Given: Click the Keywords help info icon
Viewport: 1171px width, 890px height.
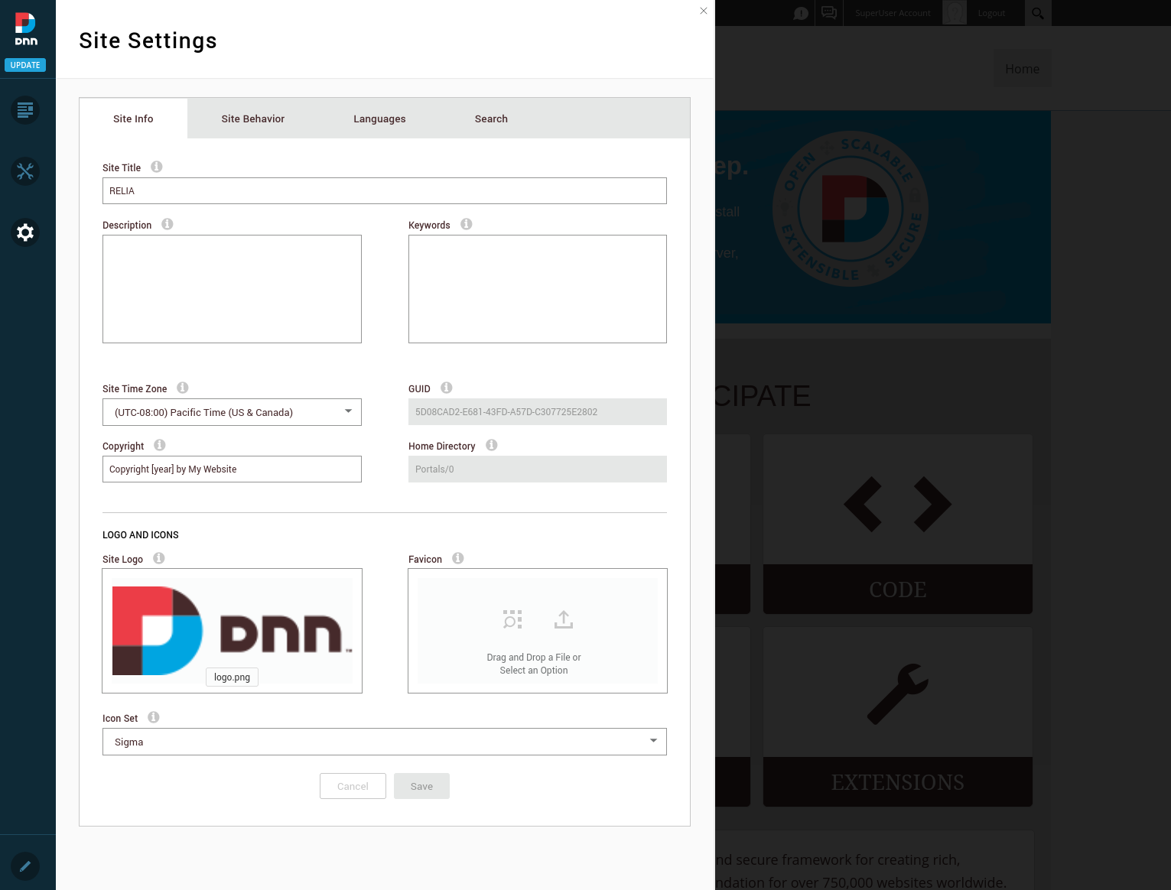Looking at the screenshot, I should [x=467, y=224].
